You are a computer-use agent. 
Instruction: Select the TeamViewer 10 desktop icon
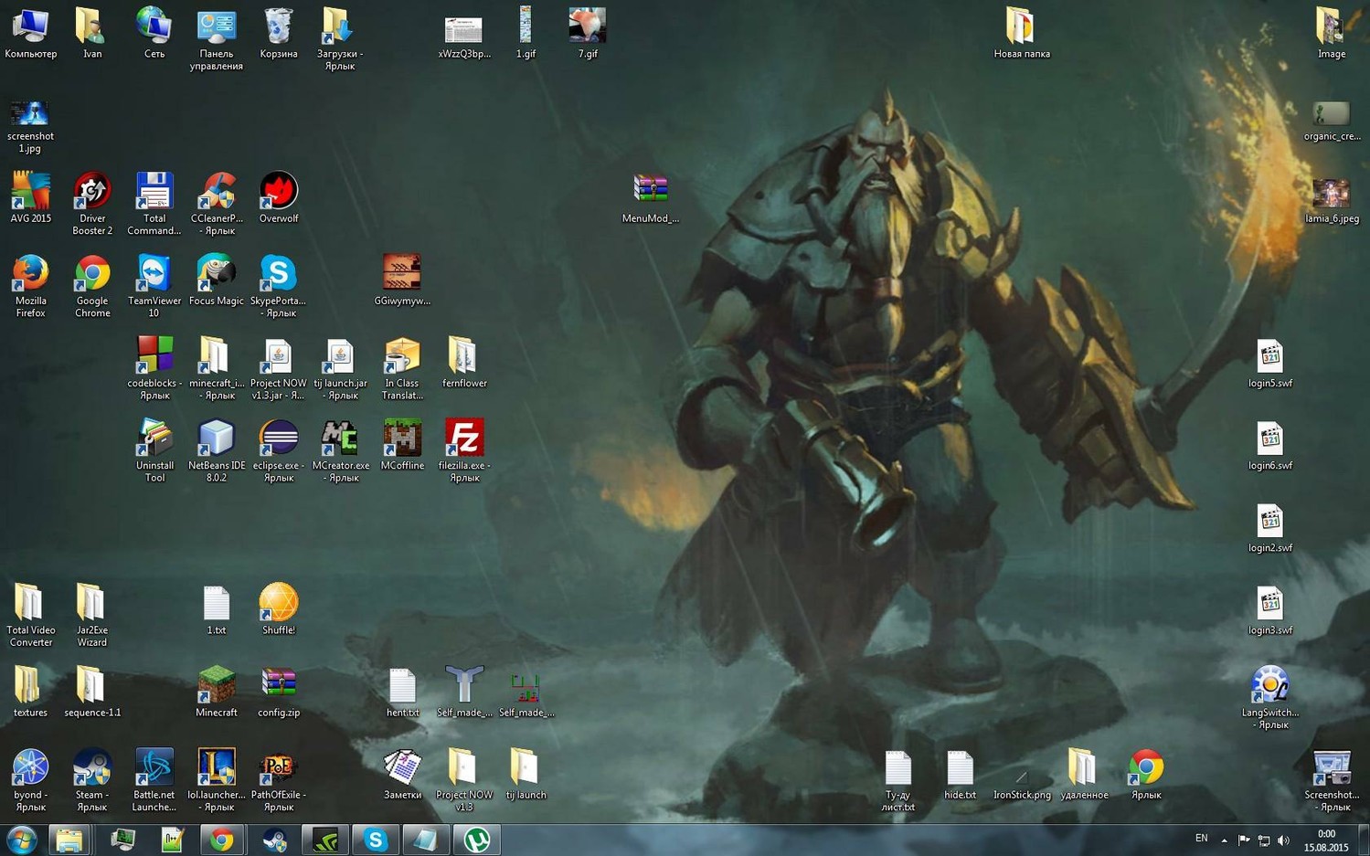click(154, 274)
